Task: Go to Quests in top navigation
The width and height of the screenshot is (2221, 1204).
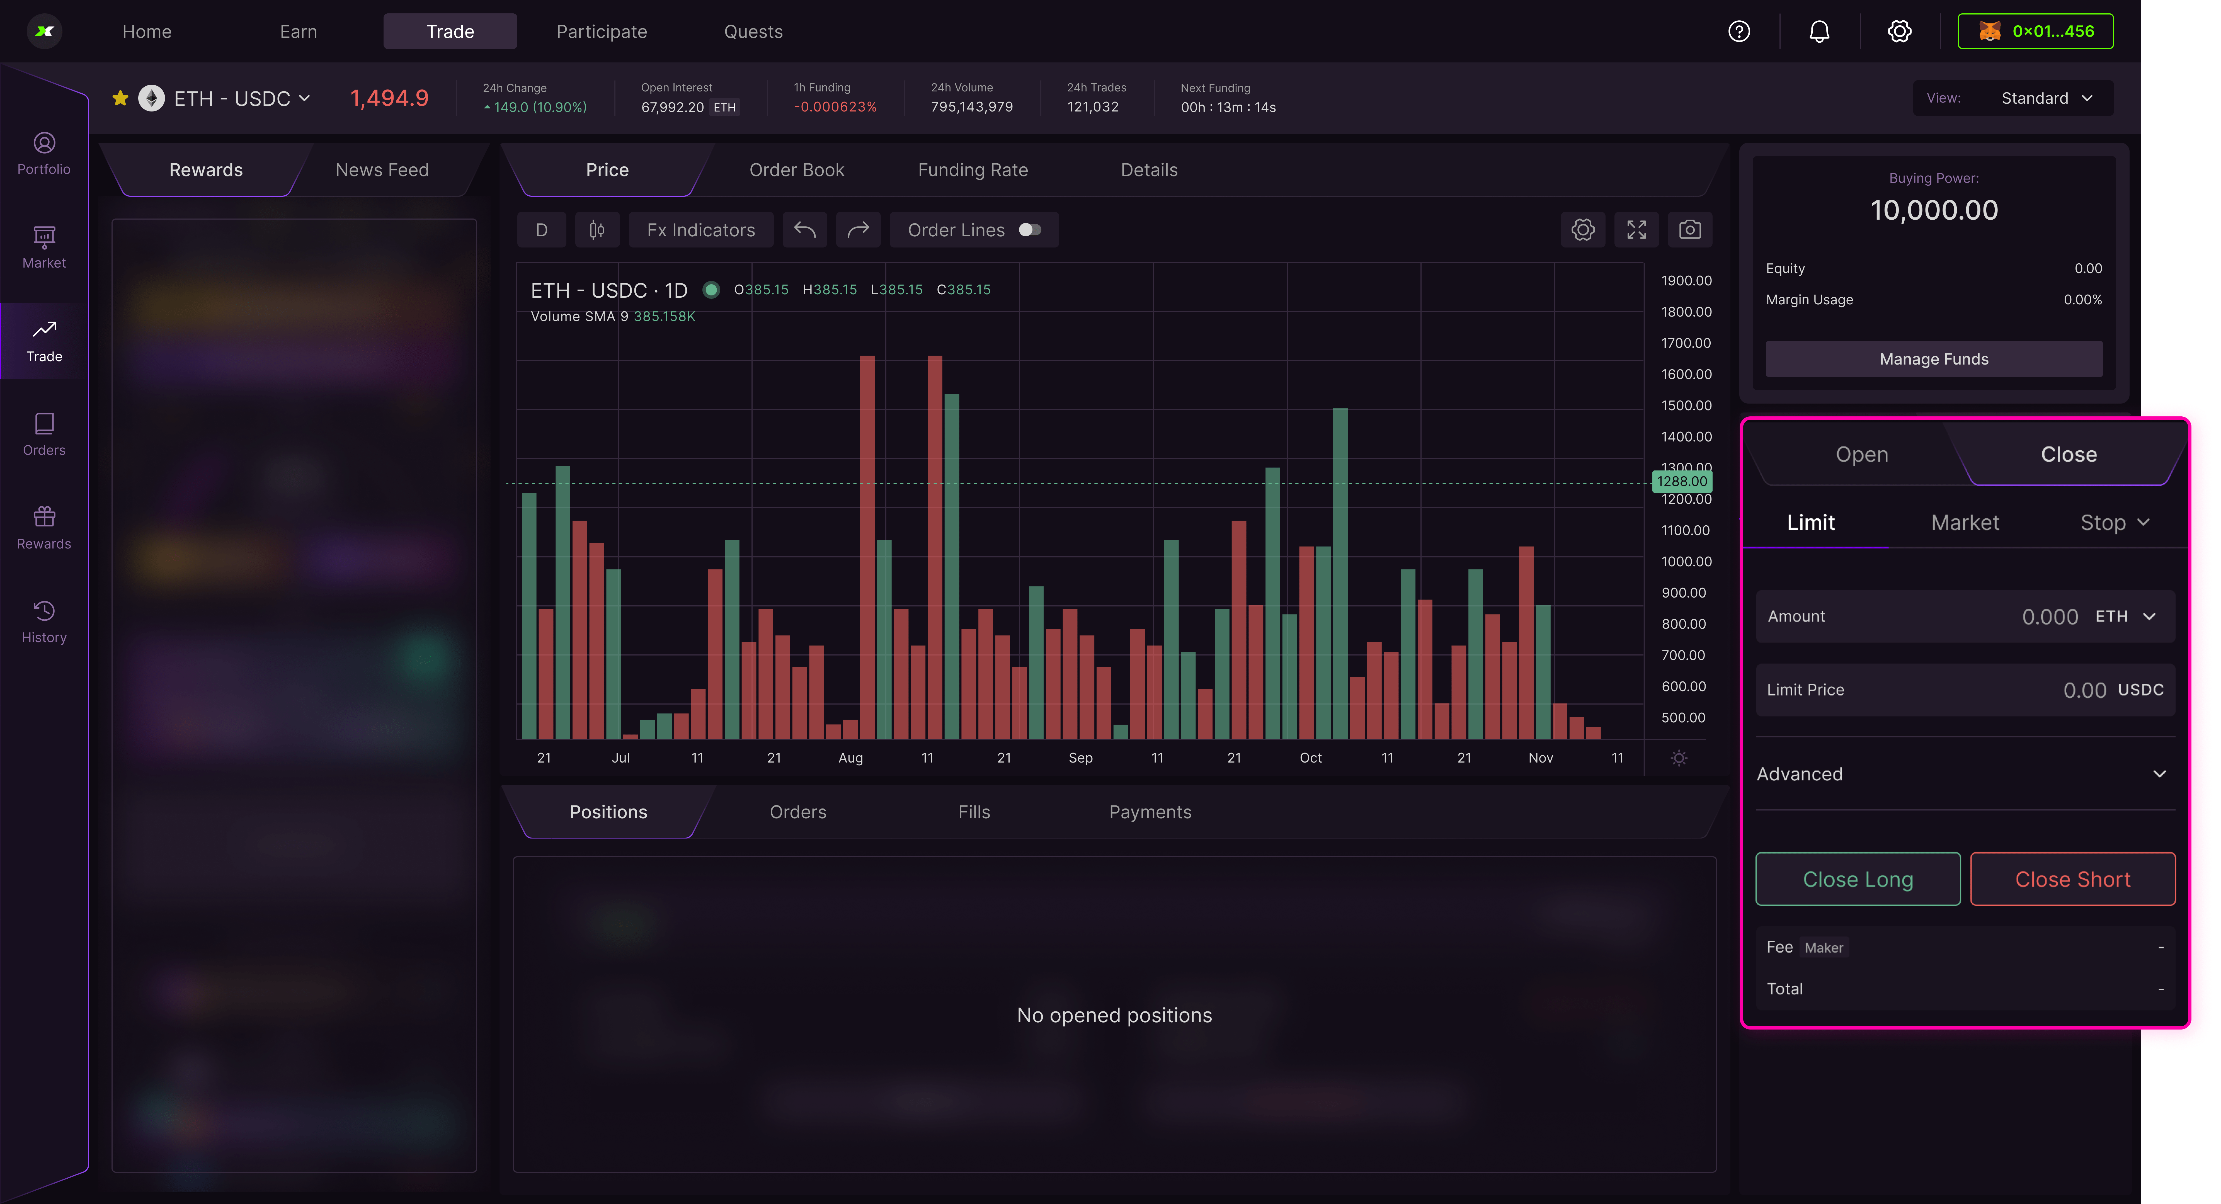Action: (x=753, y=32)
